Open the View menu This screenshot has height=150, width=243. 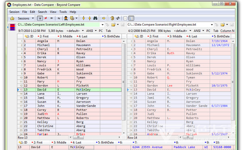point(53,12)
